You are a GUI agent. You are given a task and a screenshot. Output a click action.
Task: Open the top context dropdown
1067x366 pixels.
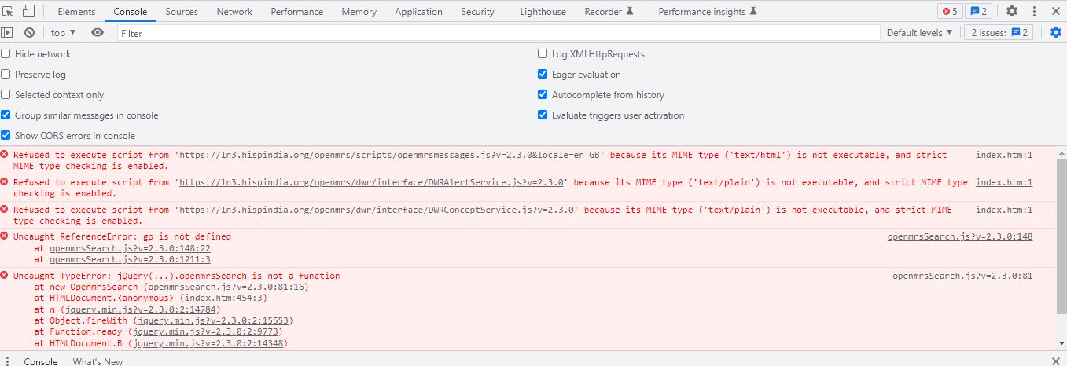coord(64,32)
